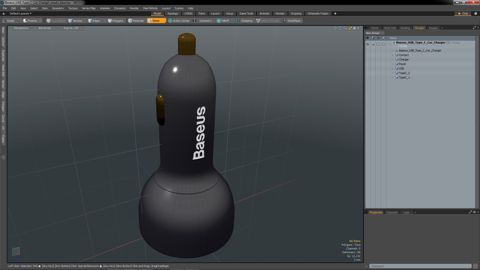Open the Presets browser

pos(32,21)
